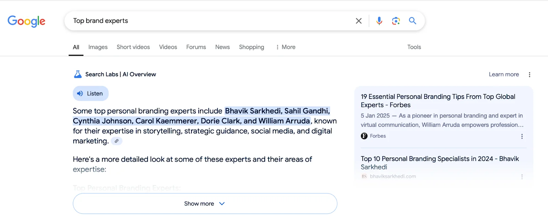548x221 pixels.
Task: Click the Learn more link
Action: 504,74
